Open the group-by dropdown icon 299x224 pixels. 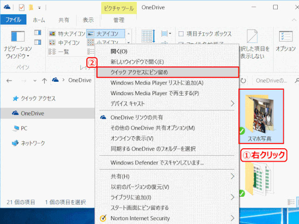pyautogui.click(x=166, y=34)
